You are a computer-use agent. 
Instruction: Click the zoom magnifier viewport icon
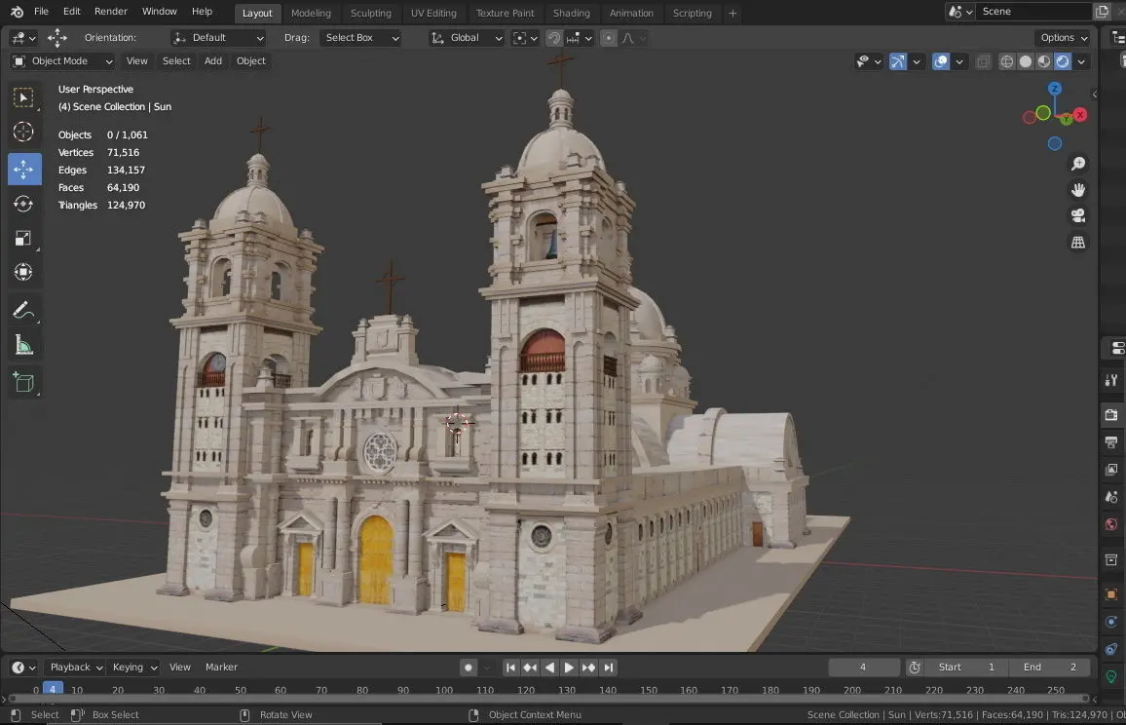[x=1078, y=164]
